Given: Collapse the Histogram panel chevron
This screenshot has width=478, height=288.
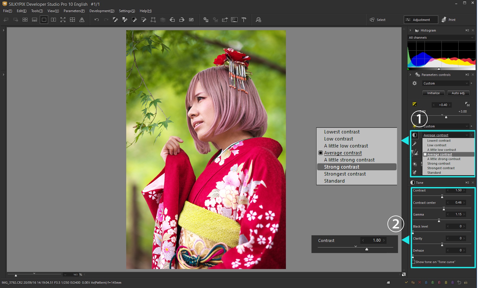Looking at the screenshot, I should 410,30.
